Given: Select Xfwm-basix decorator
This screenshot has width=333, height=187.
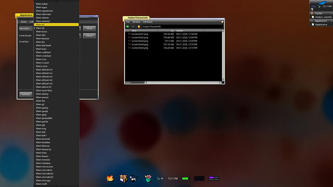Looking at the screenshot, I should click(56, 32).
